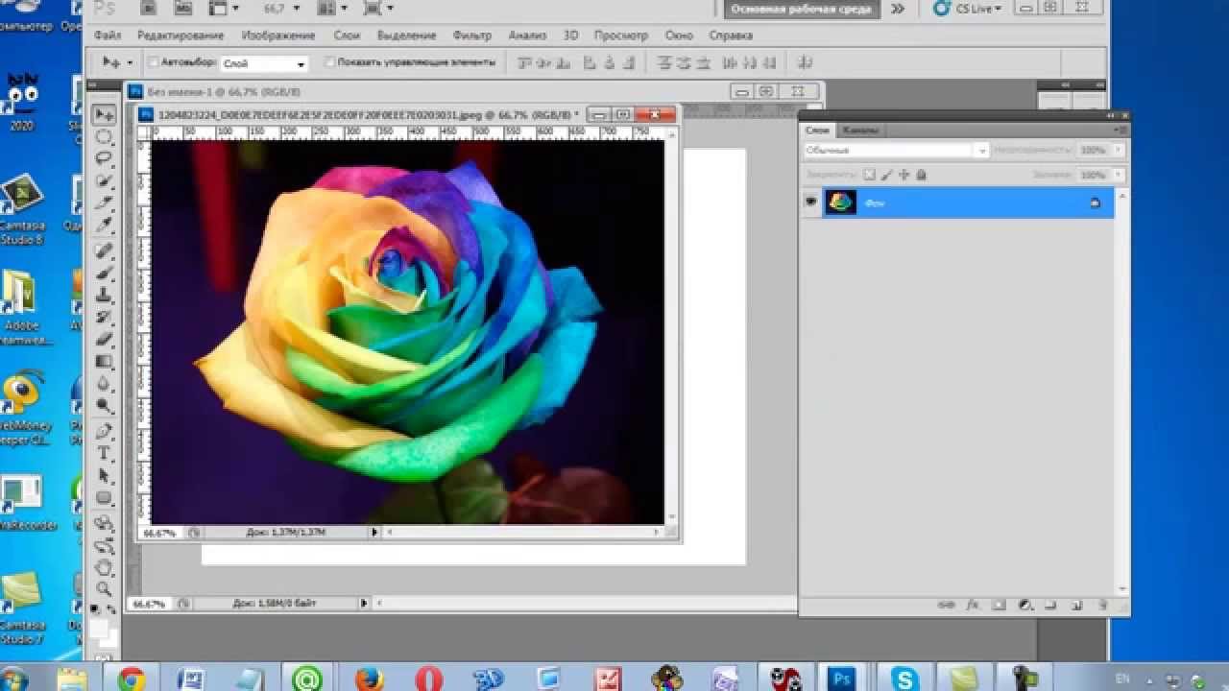Pick the Clone Stamp tool
1229x691 pixels.
pos(104,296)
